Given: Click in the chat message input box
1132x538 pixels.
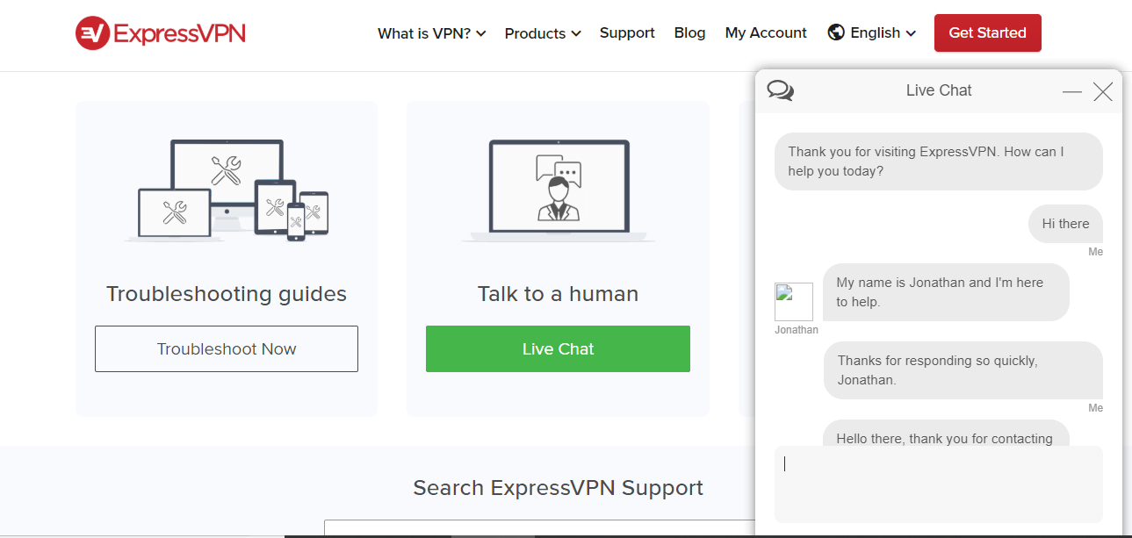Looking at the screenshot, I should pyautogui.click(x=938, y=484).
